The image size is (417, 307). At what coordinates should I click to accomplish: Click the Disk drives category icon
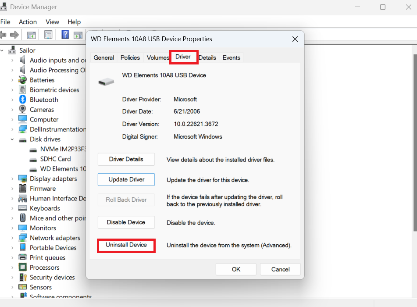(x=23, y=139)
